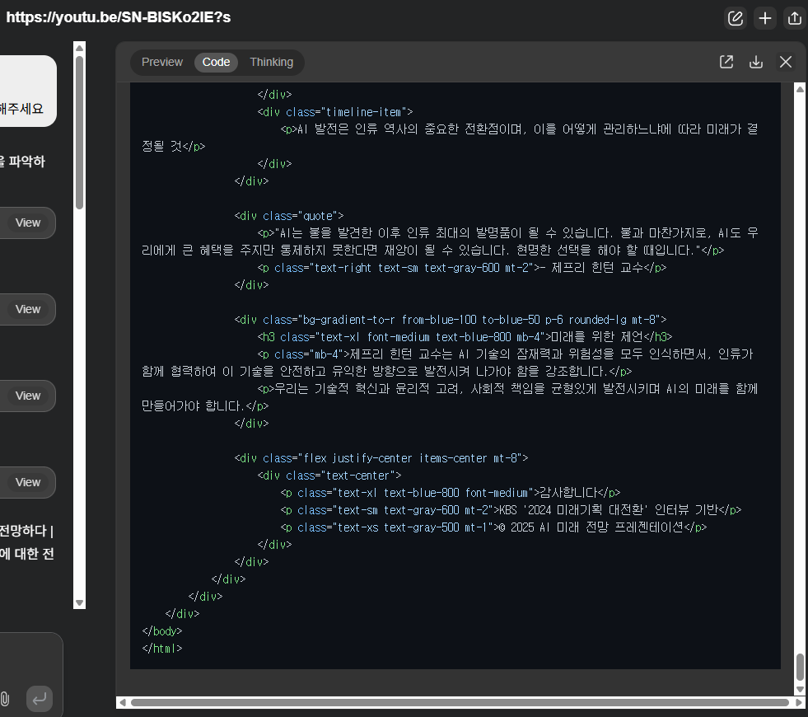
Task: Click the paperclip attach icon
Action: pyautogui.click(x=5, y=699)
